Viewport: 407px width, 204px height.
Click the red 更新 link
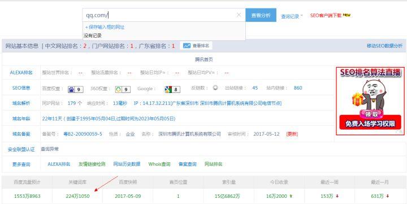pos(292,134)
